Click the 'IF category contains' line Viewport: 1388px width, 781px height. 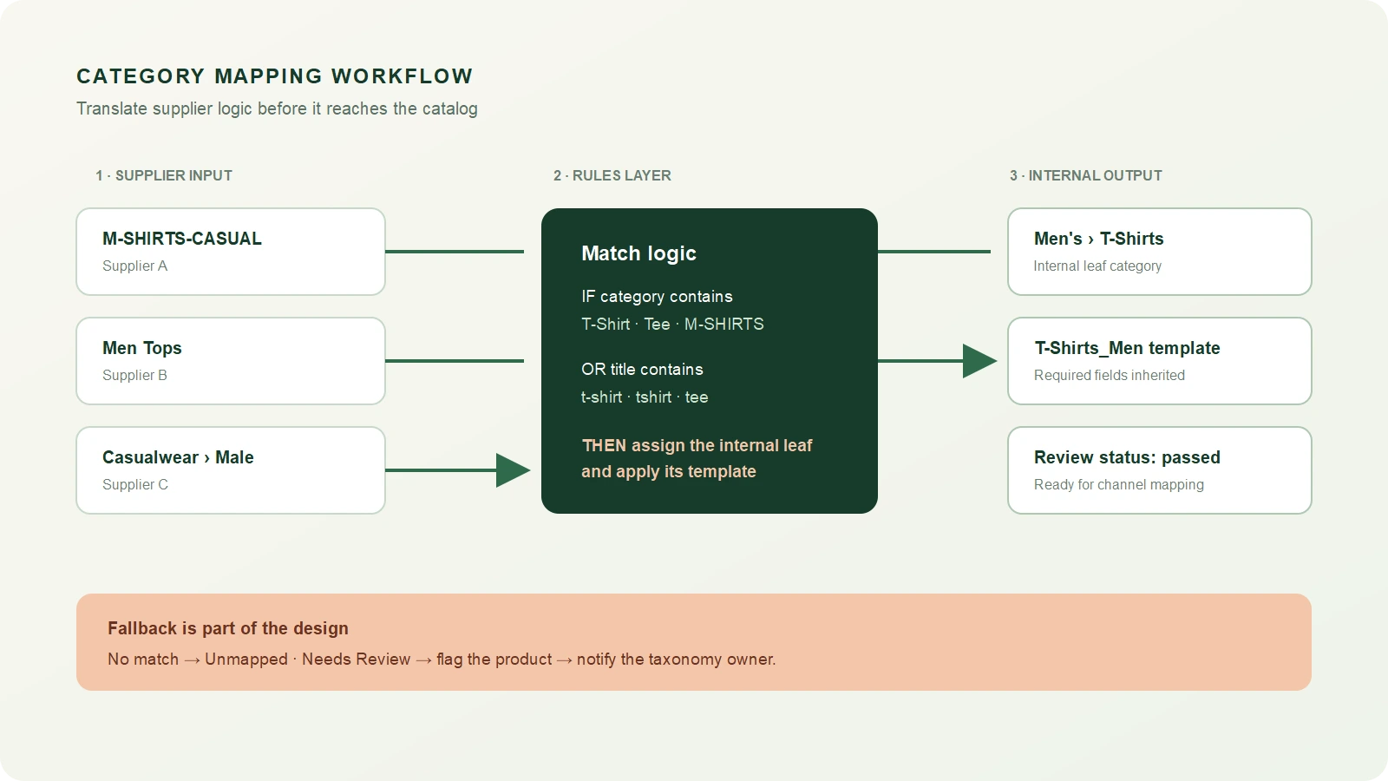(x=657, y=297)
